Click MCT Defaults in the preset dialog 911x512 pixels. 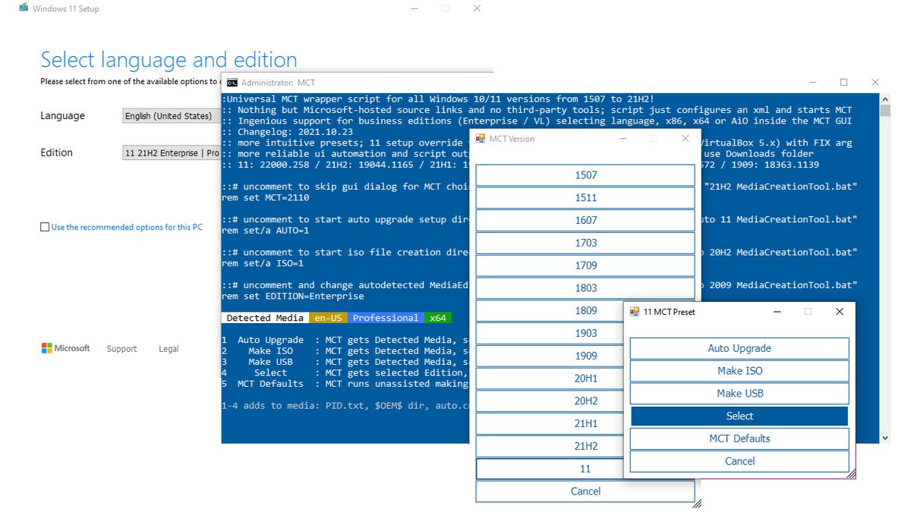tap(739, 438)
